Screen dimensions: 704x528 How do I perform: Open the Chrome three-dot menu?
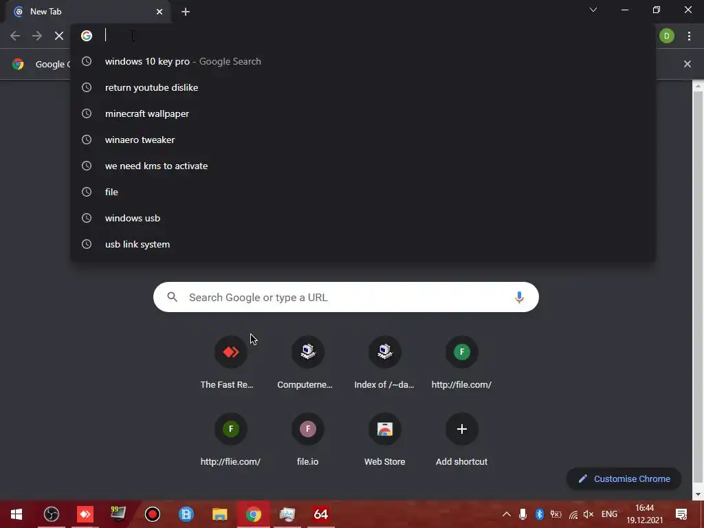[x=689, y=36]
